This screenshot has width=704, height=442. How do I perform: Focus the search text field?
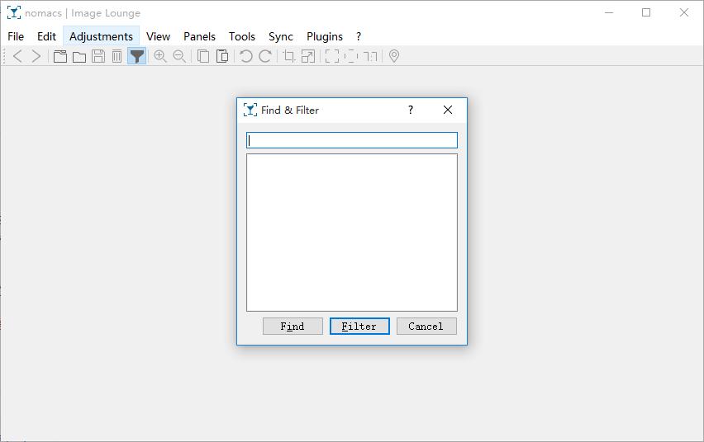pyautogui.click(x=351, y=140)
